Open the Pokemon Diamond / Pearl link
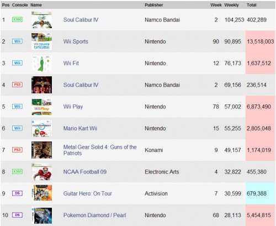This screenshot has height=226, width=276. (95, 215)
